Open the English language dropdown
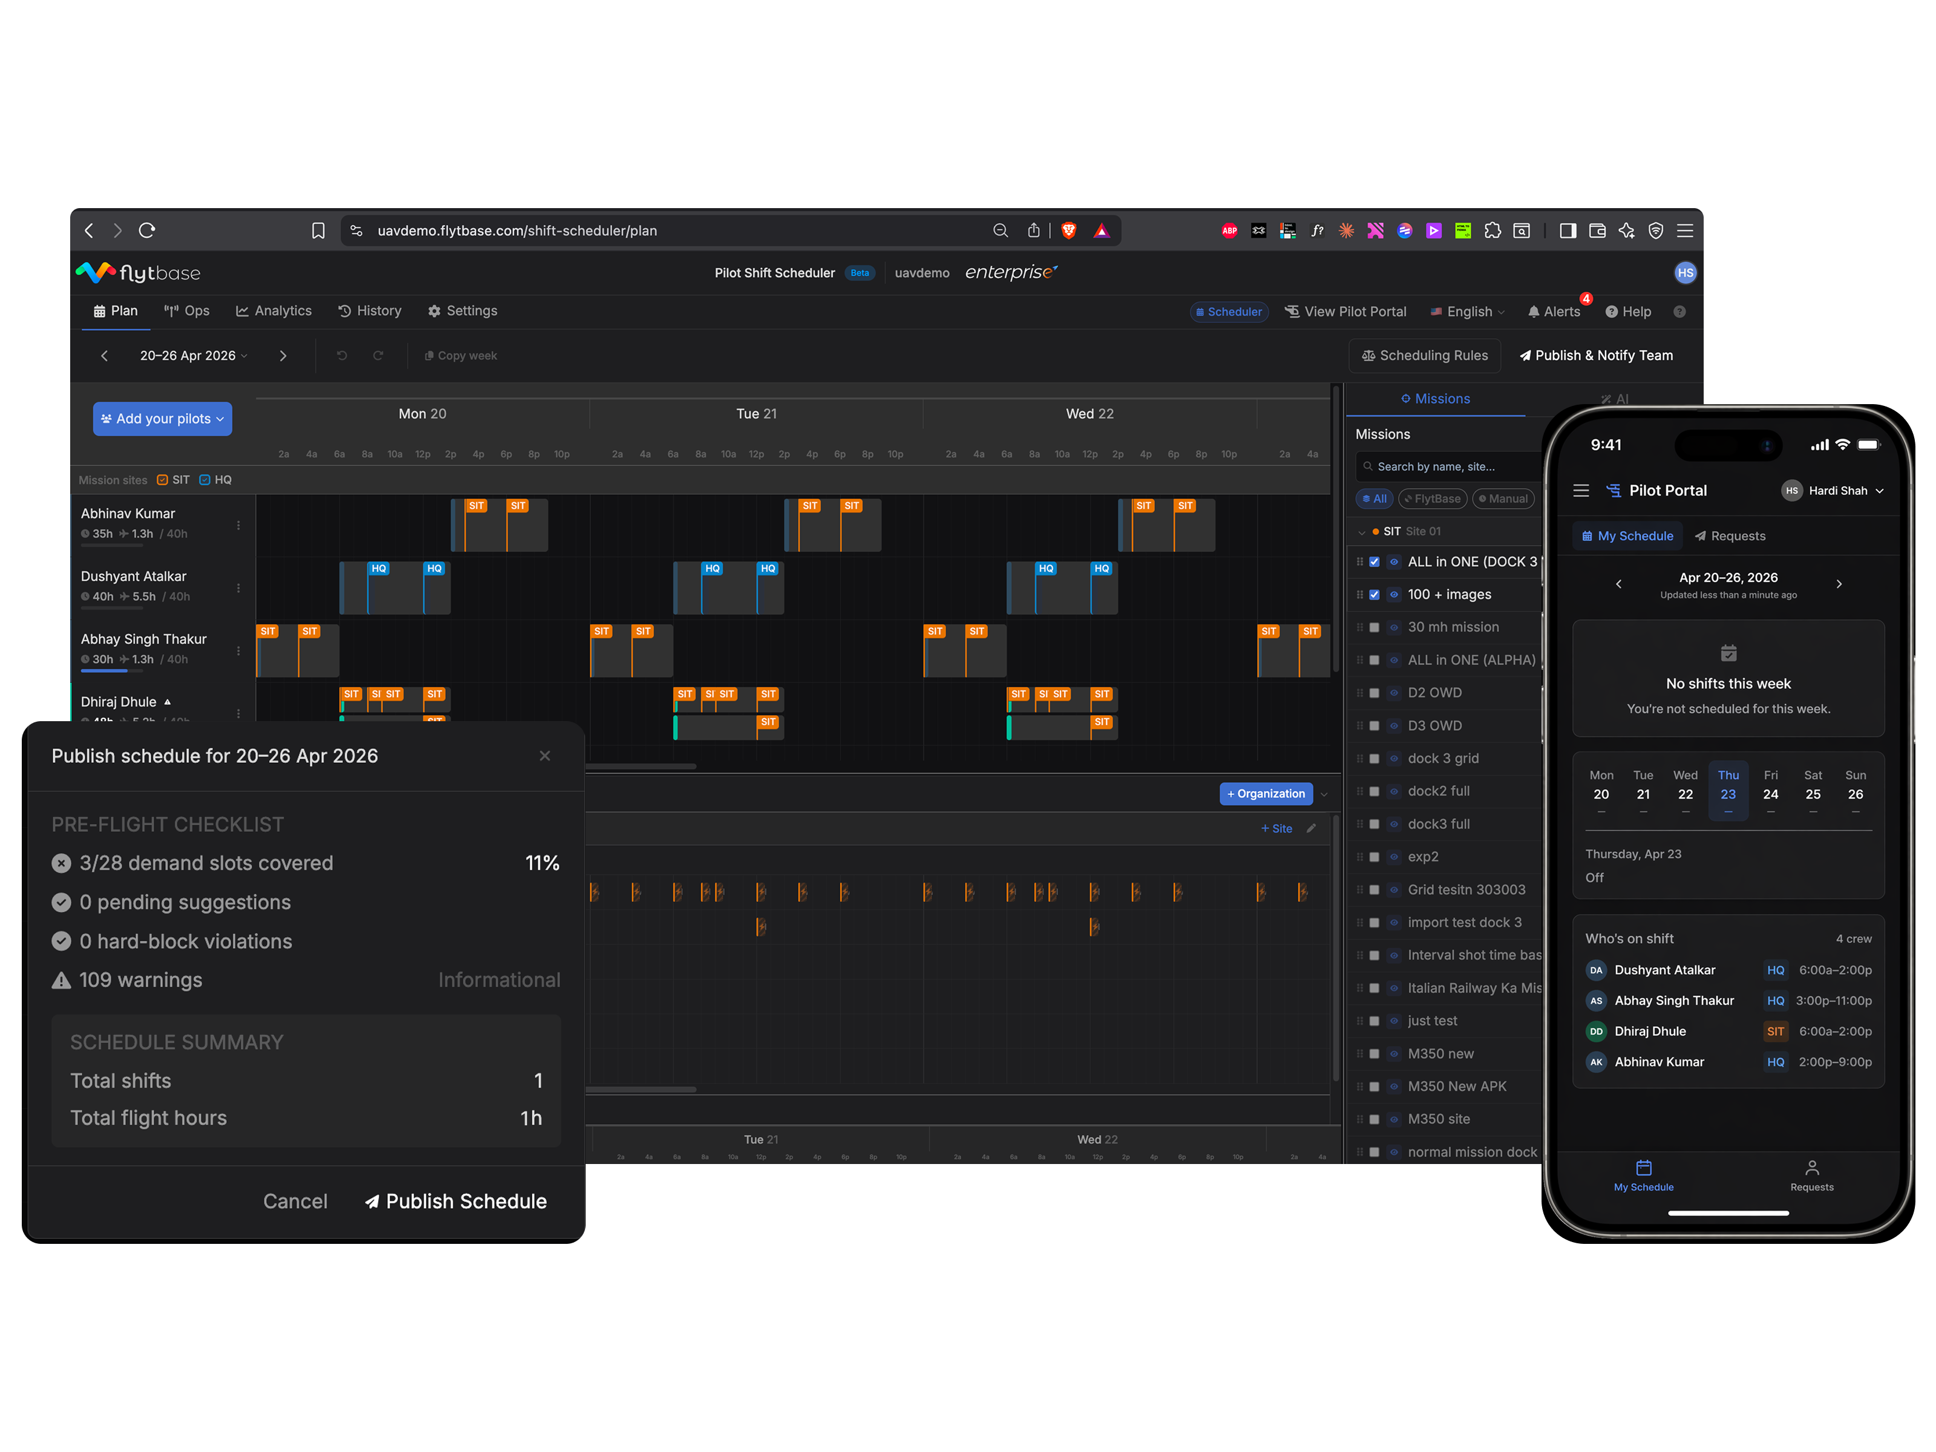The height and width of the screenshot is (1452, 1936). click(1468, 312)
